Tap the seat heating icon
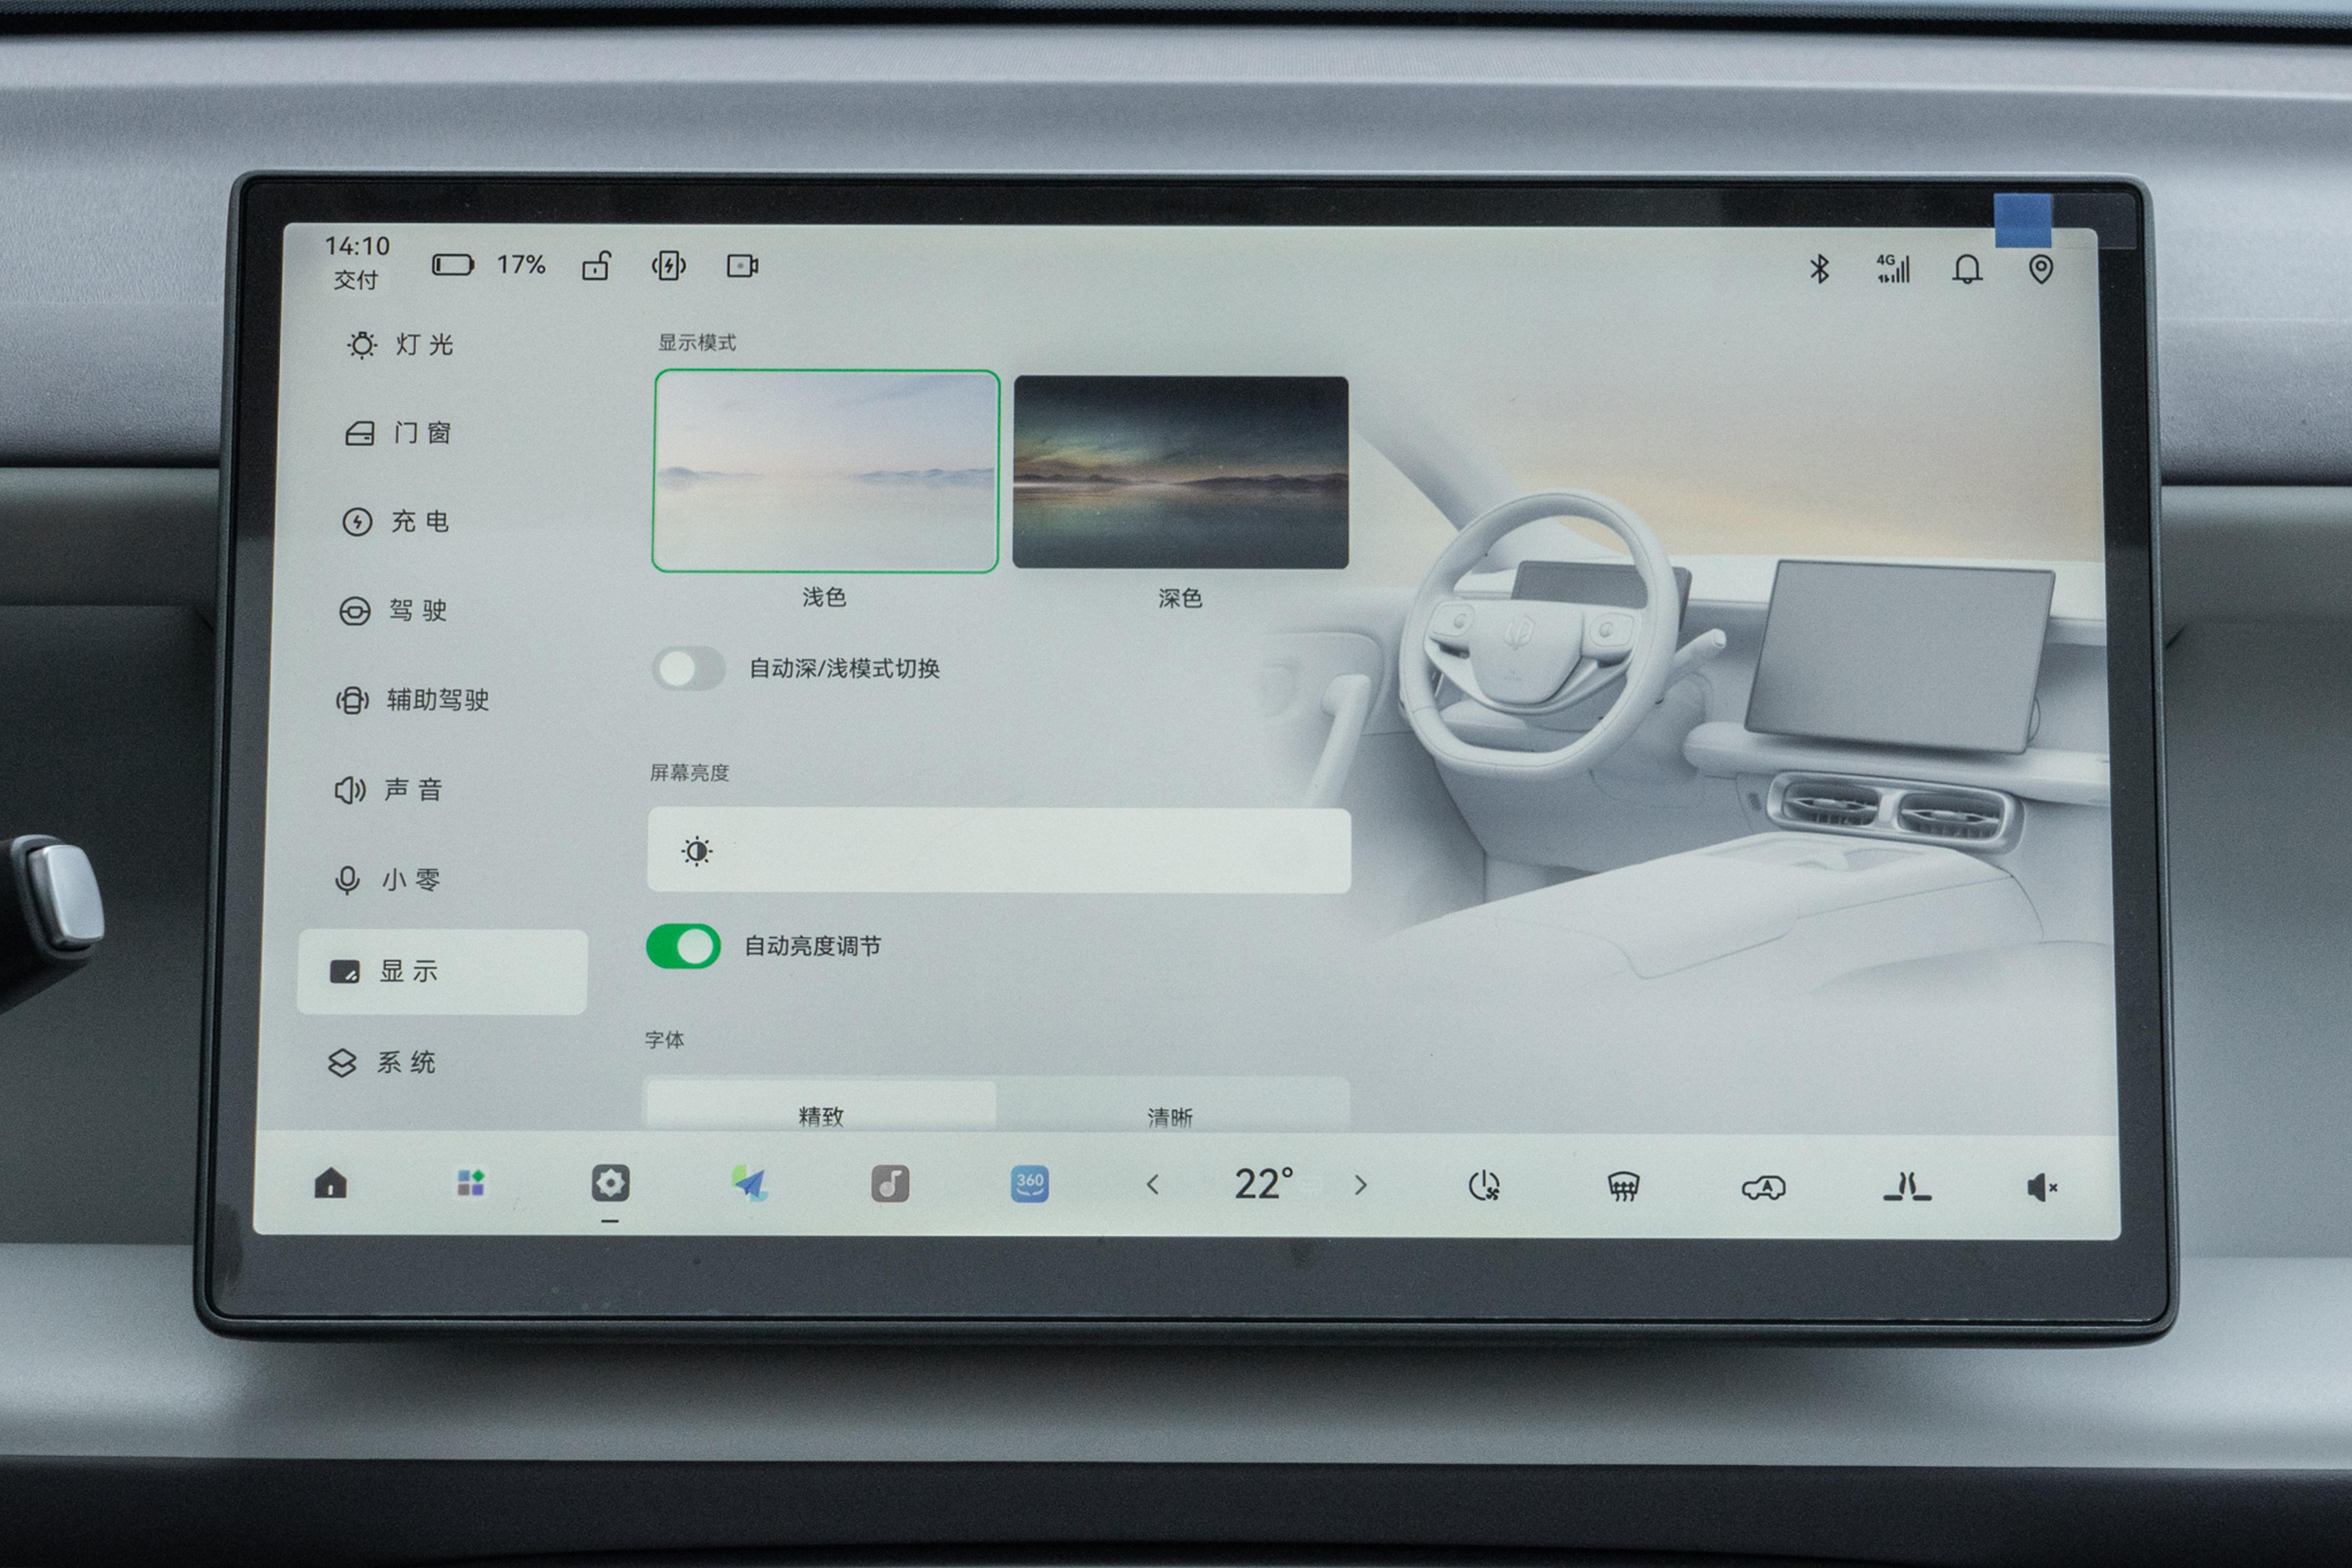This screenshot has width=2352, height=1568. [1906, 1187]
